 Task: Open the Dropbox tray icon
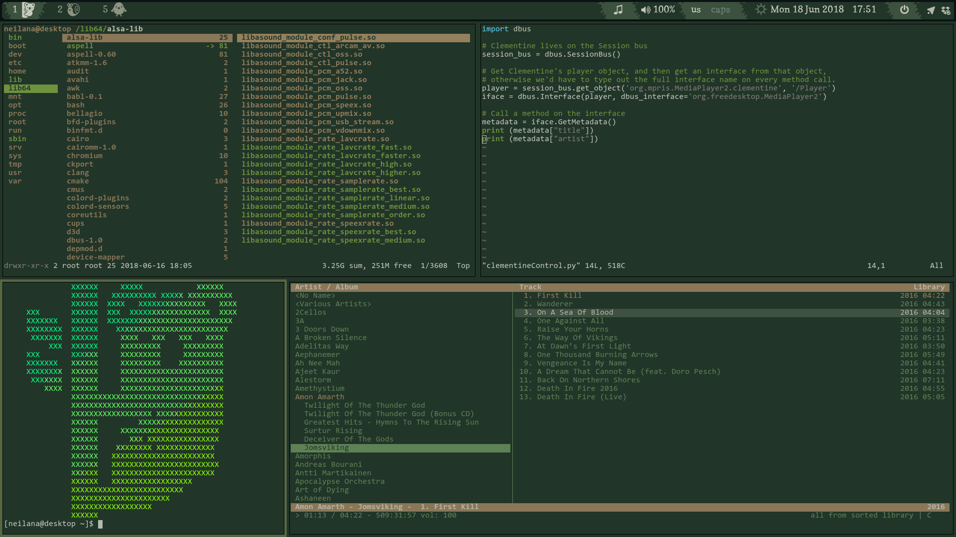pyautogui.click(x=946, y=10)
